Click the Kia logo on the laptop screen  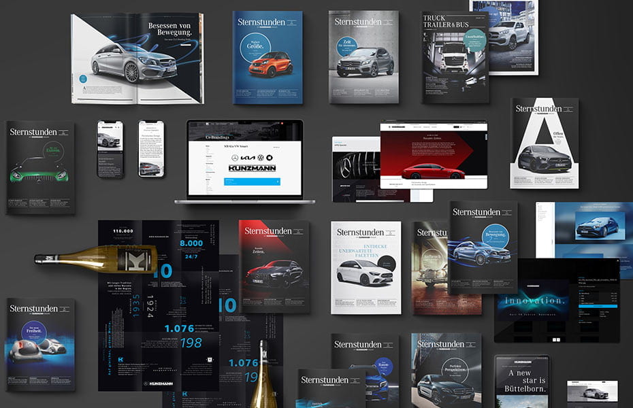click(246, 158)
